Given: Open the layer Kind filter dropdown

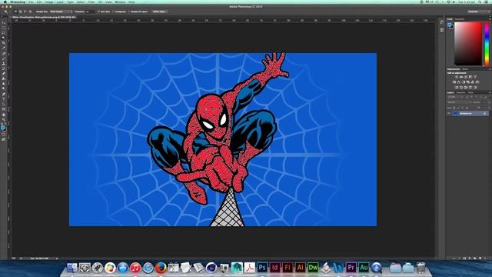Looking at the screenshot, I should click(455, 97).
